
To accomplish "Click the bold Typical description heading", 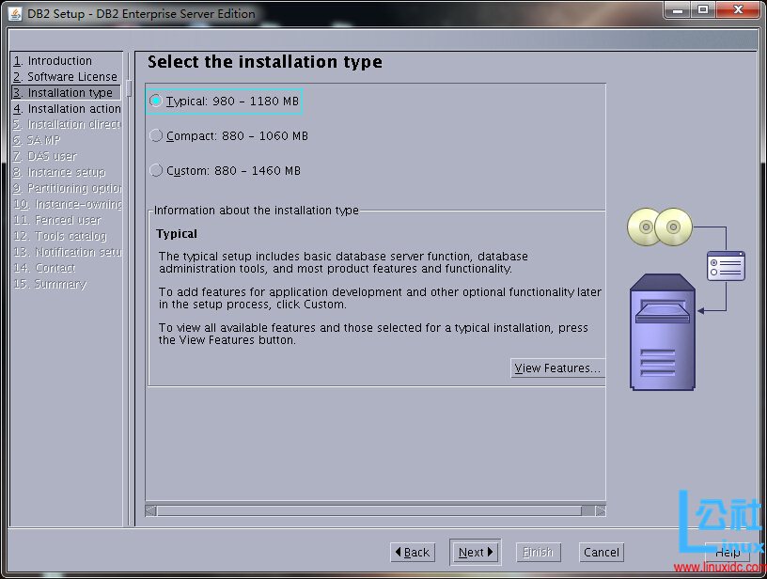I will (177, 234).
